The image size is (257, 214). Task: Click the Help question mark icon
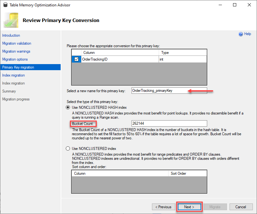coord(241,34)
